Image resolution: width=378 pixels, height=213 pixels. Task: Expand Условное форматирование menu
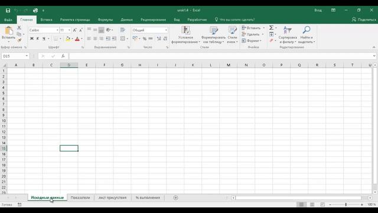[x=185, y=35]
